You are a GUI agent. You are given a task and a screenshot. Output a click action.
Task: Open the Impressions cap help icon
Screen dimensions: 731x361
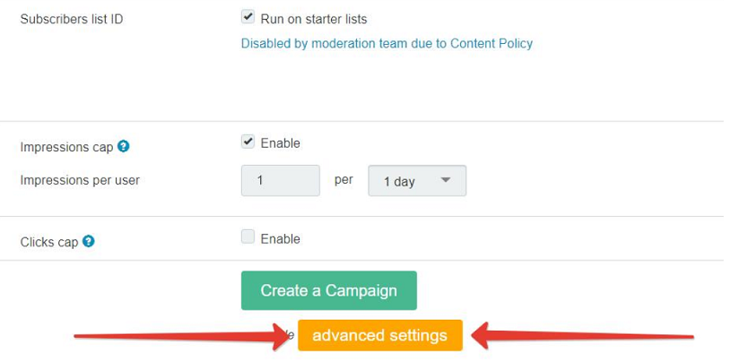coord(124,147)
